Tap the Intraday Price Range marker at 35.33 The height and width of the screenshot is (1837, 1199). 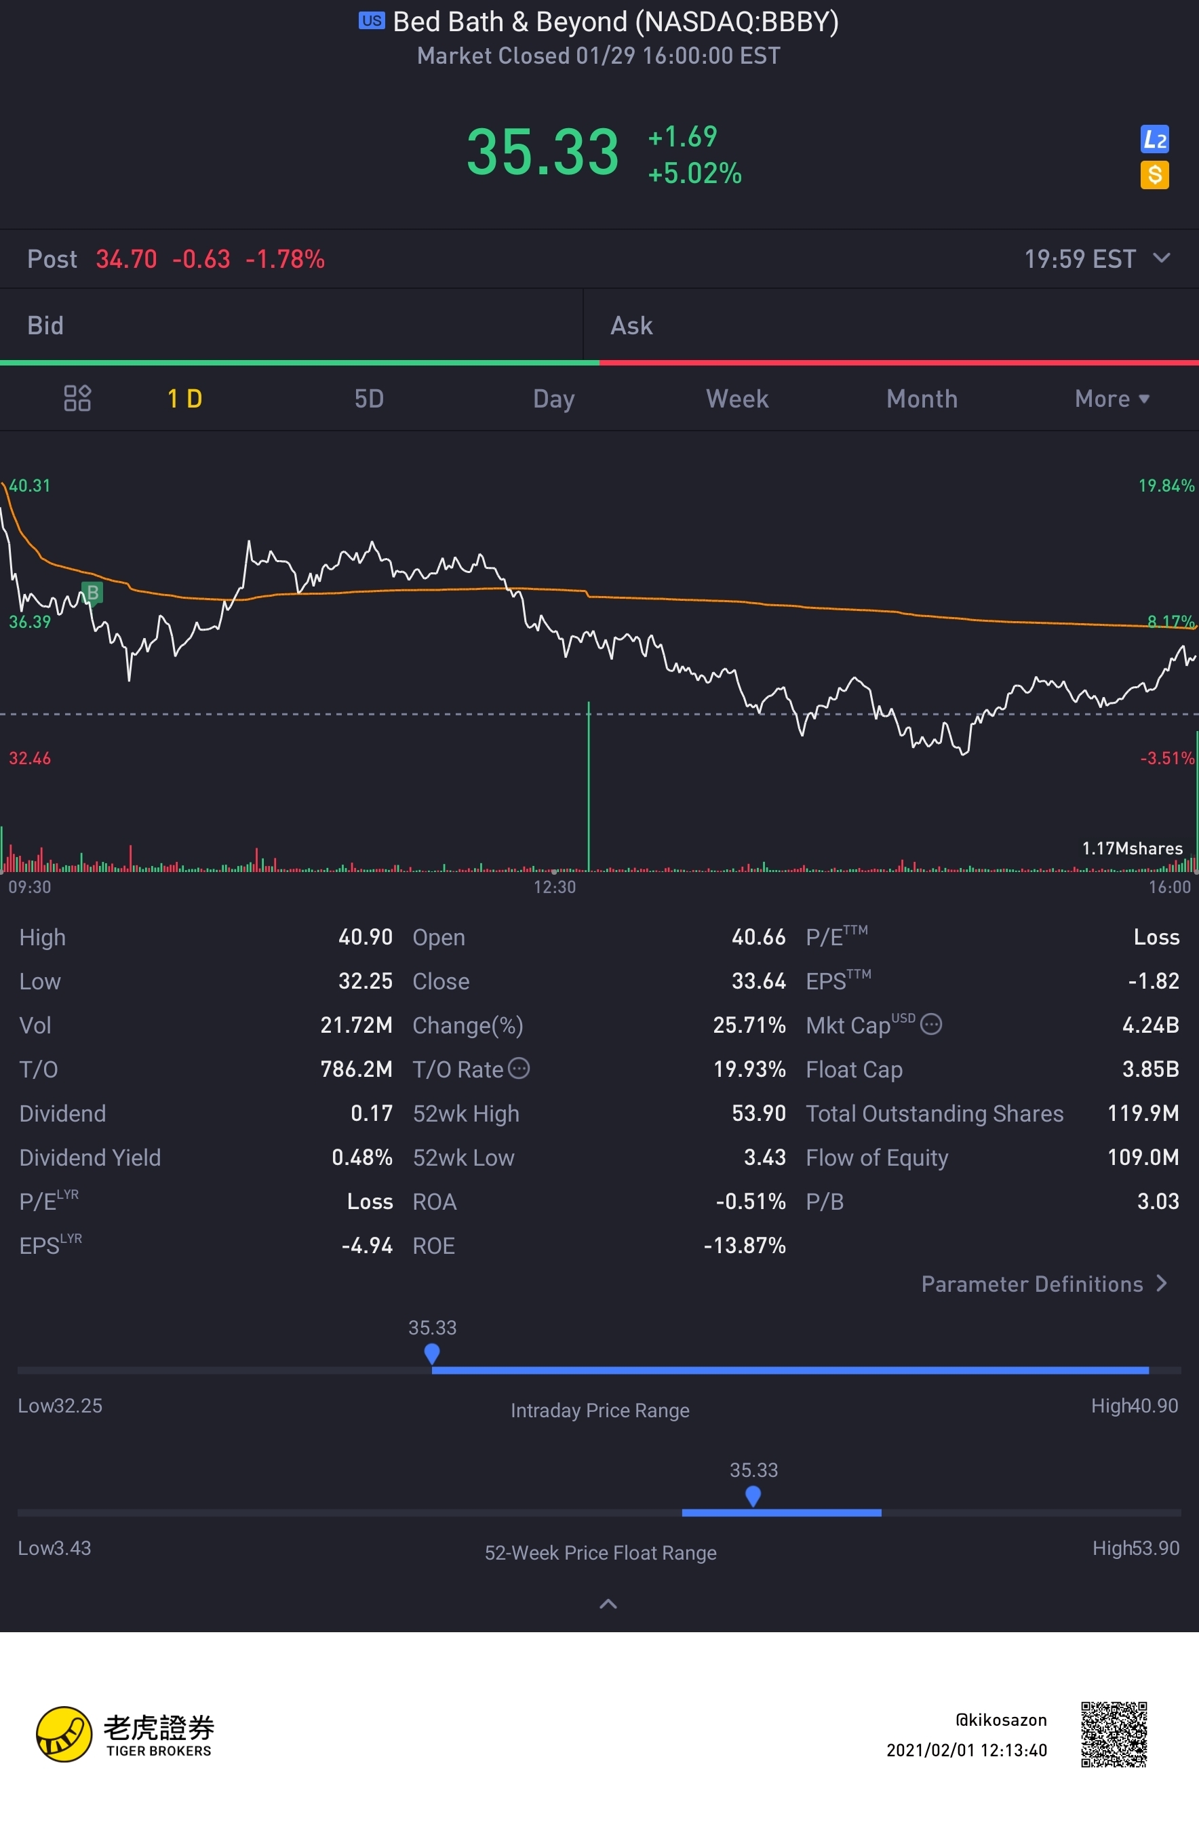pyautogui.click(x=431, y=1354)
